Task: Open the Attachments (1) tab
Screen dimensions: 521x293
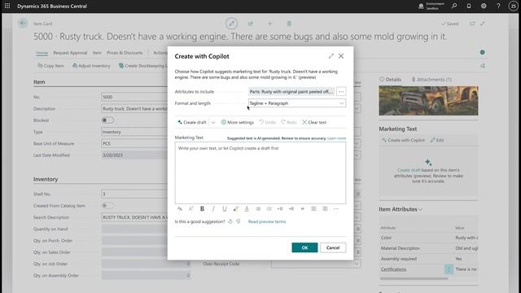Action: [x=431, y=80]
